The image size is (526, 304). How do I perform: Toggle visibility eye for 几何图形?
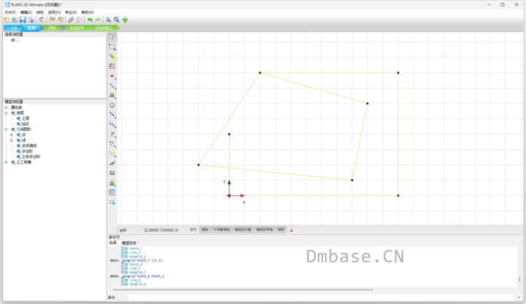[x=13, y=129]
